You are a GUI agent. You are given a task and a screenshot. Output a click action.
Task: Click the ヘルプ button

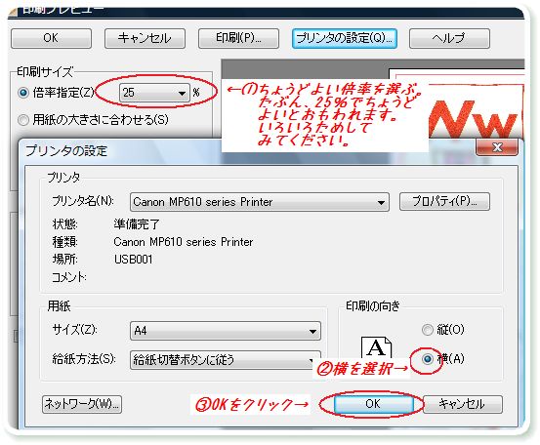[x=449, y=38]
